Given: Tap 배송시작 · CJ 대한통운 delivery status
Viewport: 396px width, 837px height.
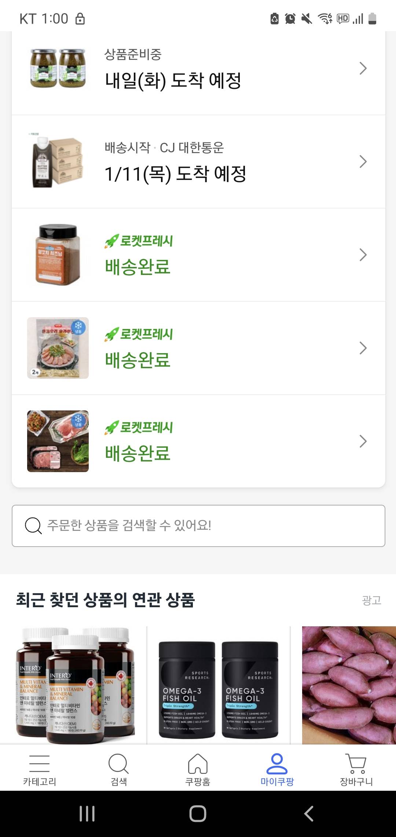Looking at the screenshot, I should pyautogui.click(x=164, y=148).
